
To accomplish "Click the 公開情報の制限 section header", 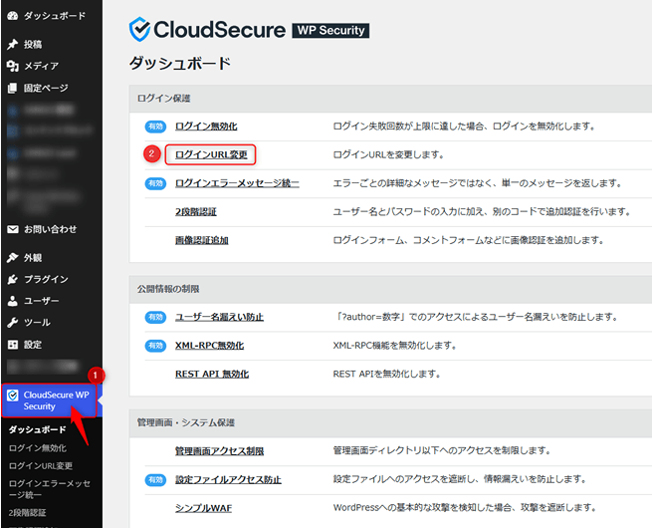I will [168, 289].
